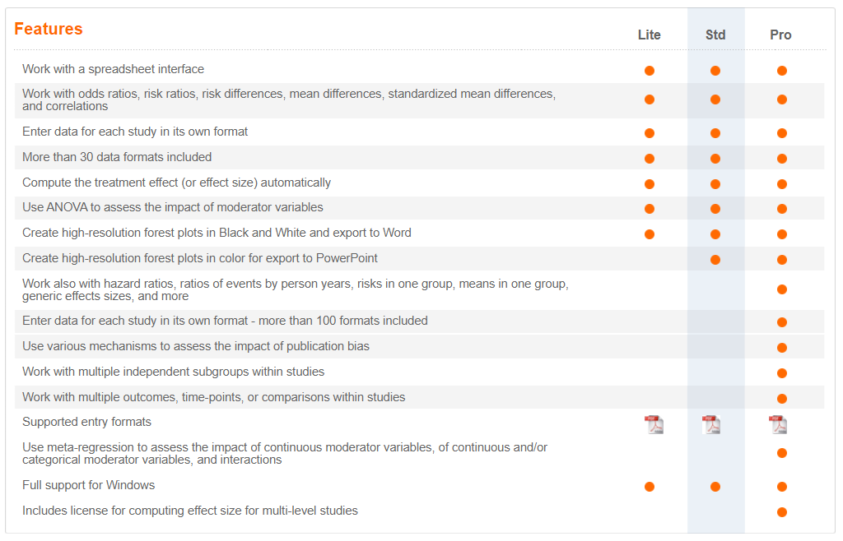Viewport: 843px width, 541px height.
Task: Select the Lite column header
Action: point(649,35)
